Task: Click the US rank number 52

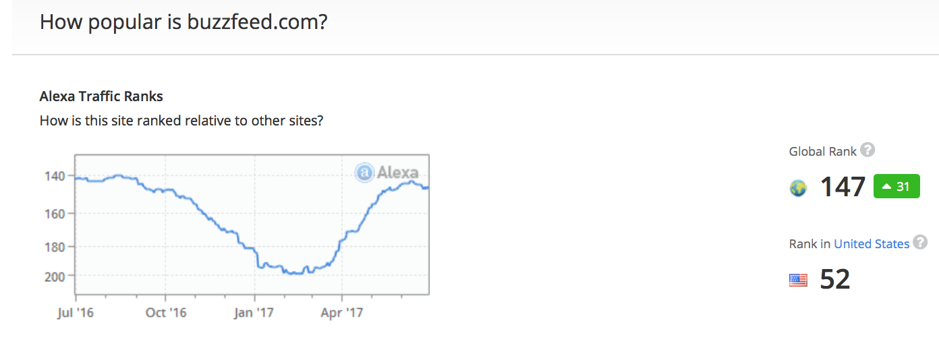Action: tap(835, 279)
